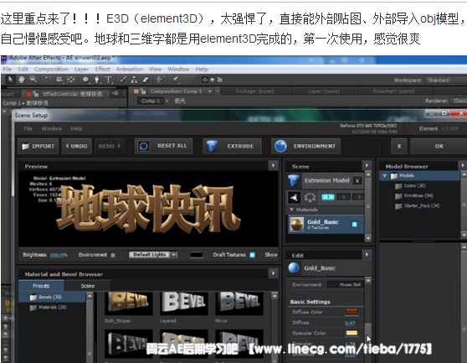Open the File menu in Scene Setup
The height and width of the screenshot is (363, 467).
(x=28, y=128)
